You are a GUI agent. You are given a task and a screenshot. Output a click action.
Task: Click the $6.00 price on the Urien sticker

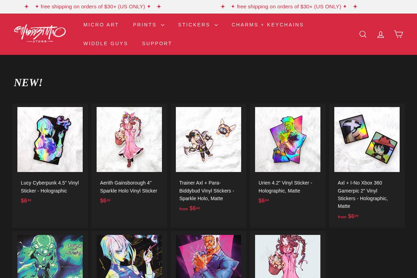point(264,201)
